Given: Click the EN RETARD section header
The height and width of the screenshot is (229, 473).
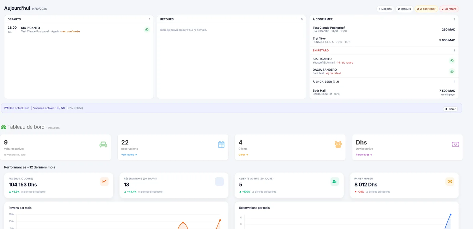Looking at the screenshot, I should (384, 51).
